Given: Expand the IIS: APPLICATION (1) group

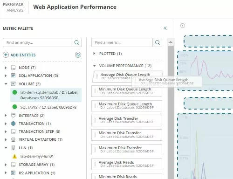Looking at the screenshot, I should tap(6, 173).
